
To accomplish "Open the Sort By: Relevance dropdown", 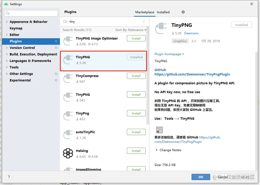I will pyautogui.click(x=131, y=30).
